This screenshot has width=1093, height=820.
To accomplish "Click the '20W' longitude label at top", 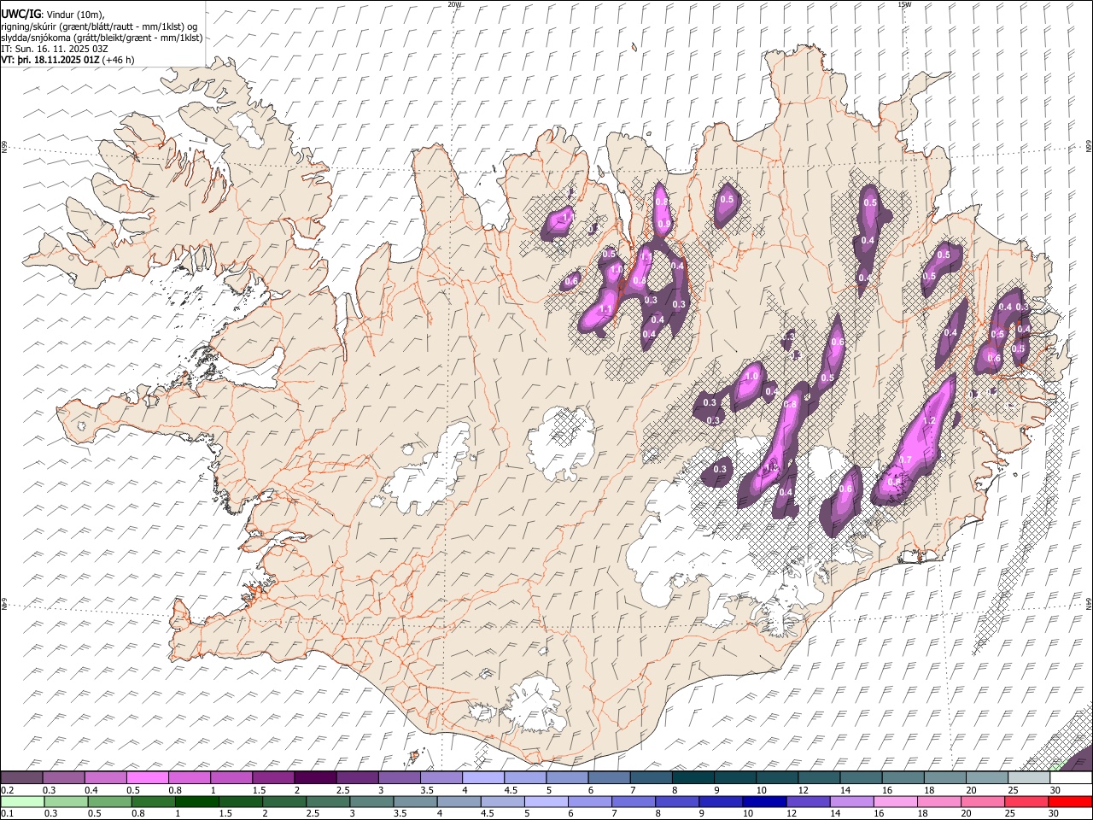I will coord(454,4).
